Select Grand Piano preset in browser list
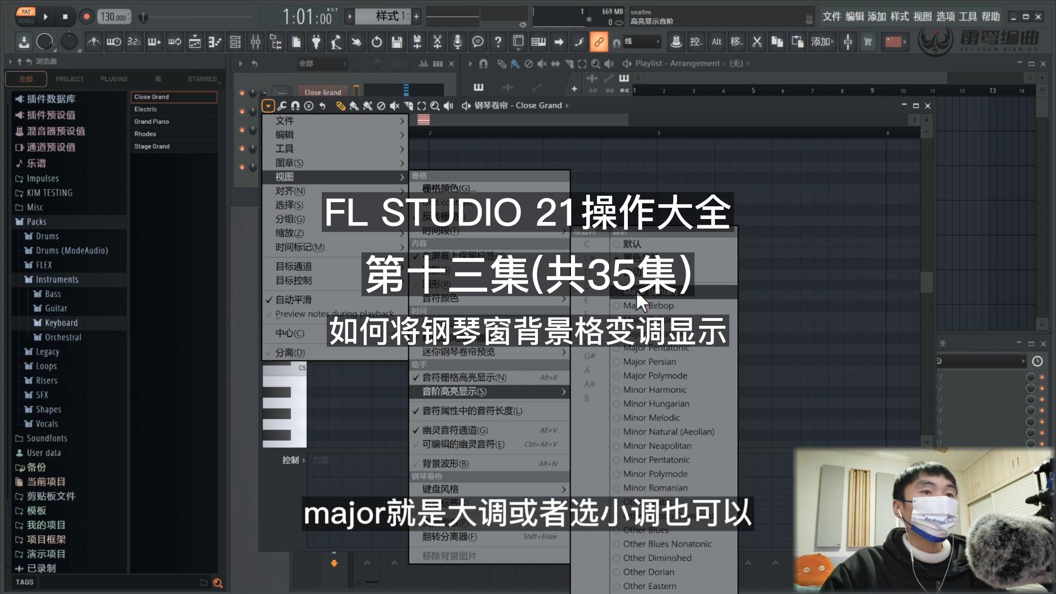 174,122
